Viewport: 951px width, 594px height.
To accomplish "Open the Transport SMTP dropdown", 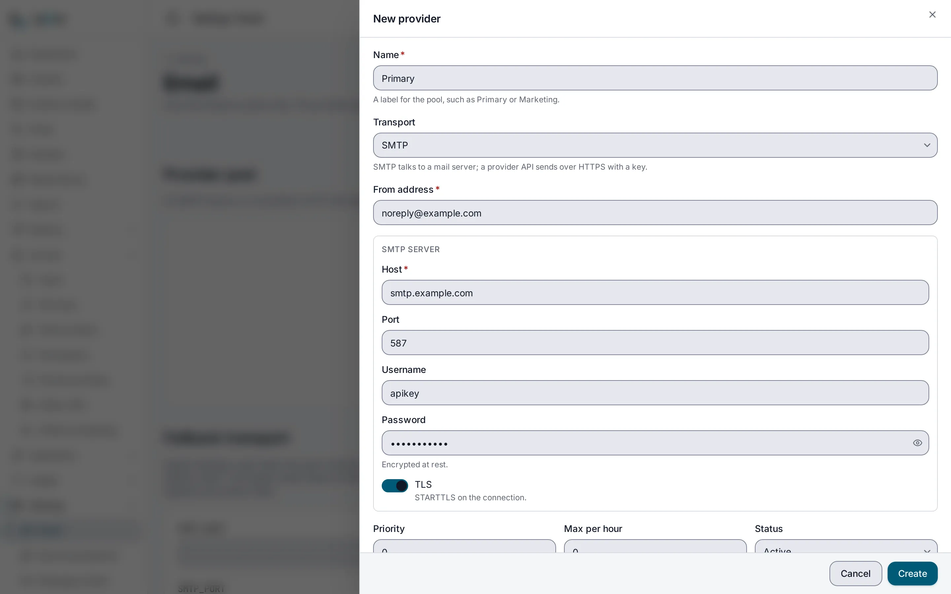I will (655, 145).
